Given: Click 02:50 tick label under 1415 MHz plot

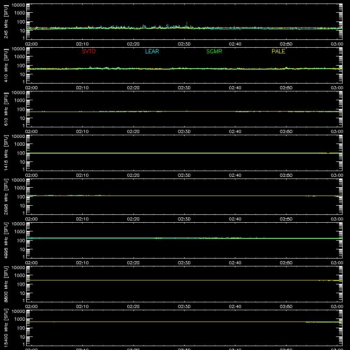Looking at the screenshot, I should [x=286, y=175].
